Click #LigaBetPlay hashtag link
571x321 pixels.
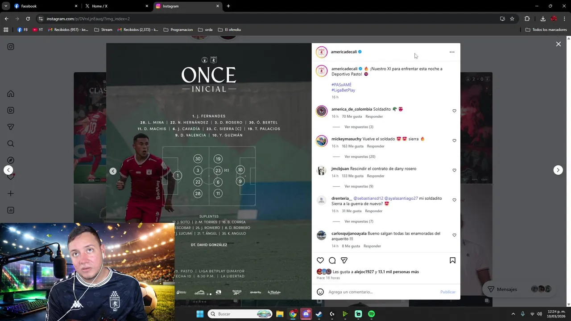(343, 90)
